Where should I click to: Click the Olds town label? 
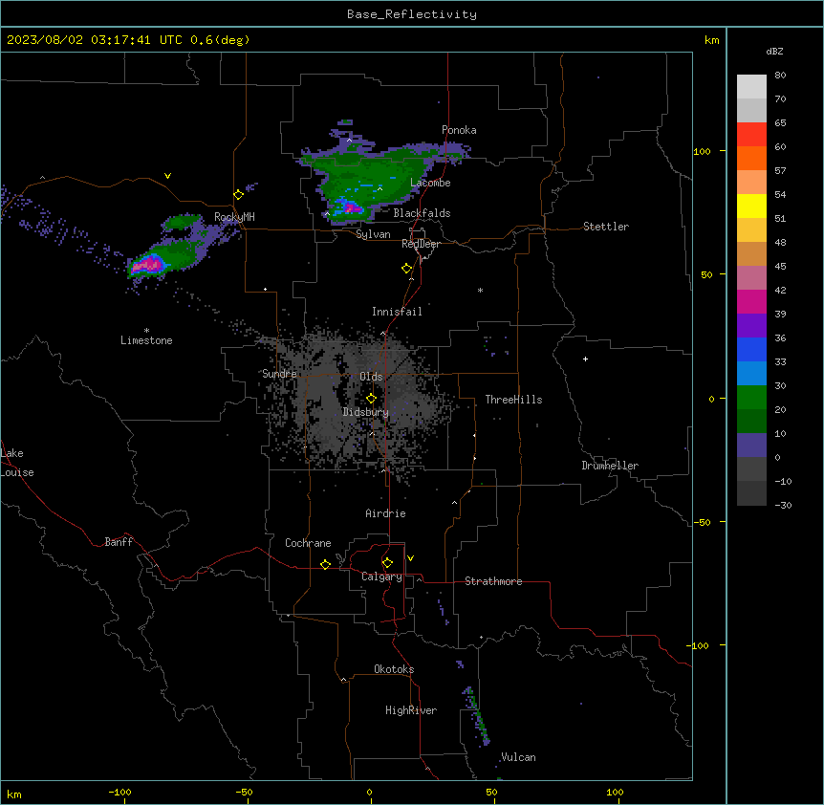click(x=371, y=377)
